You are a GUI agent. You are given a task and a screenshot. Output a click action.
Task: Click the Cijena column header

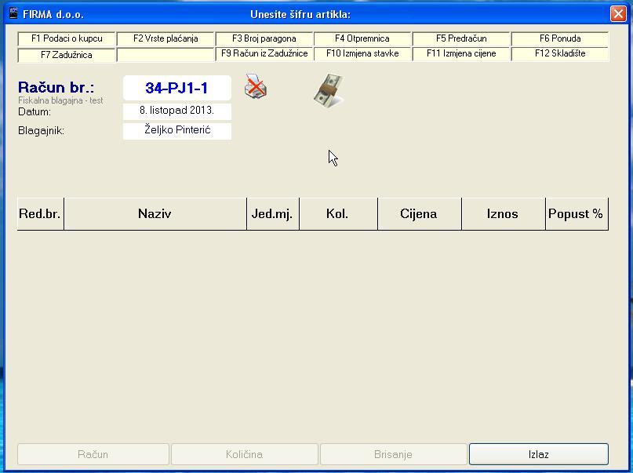coord(419,214)
